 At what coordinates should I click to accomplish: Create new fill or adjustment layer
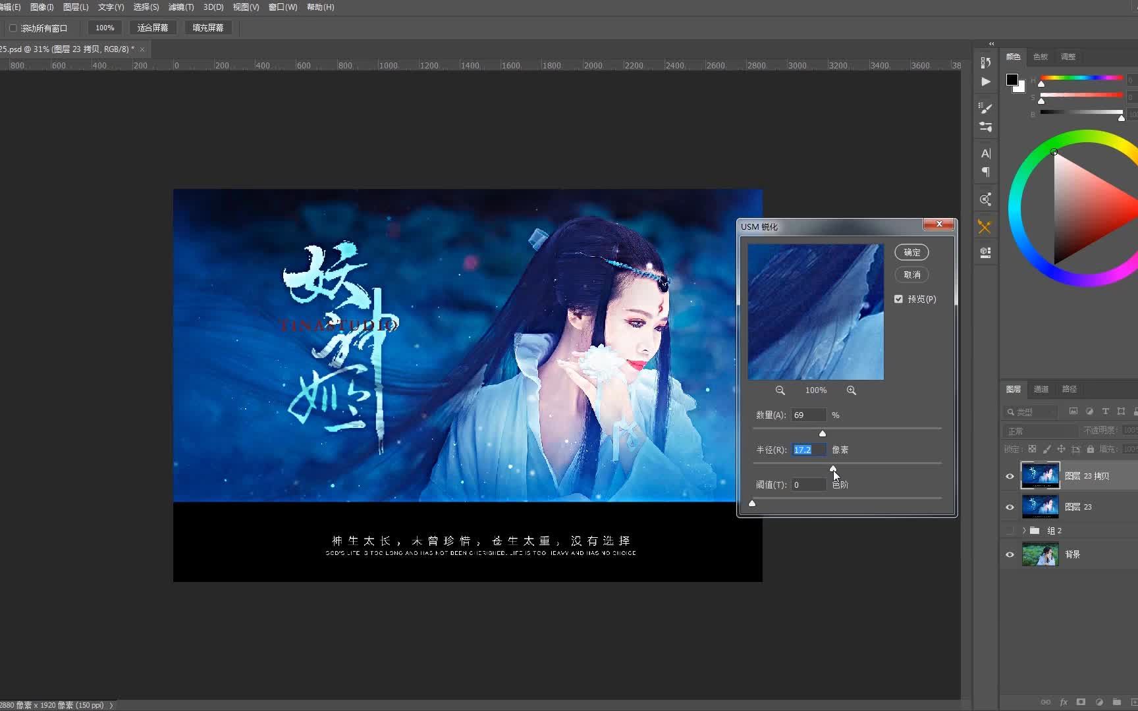(1098, 702)
